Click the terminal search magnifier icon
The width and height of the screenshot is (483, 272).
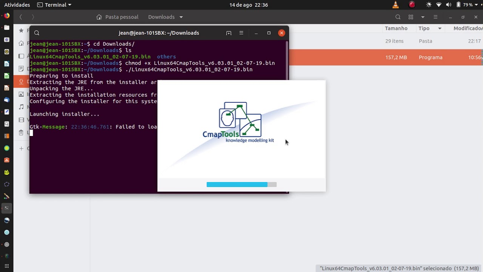coord(37,33)
